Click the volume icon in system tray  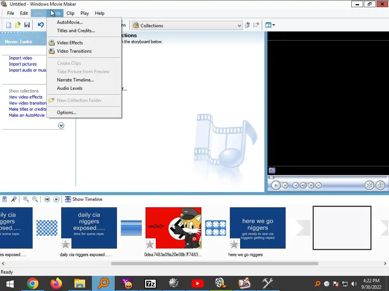[354, 284]
